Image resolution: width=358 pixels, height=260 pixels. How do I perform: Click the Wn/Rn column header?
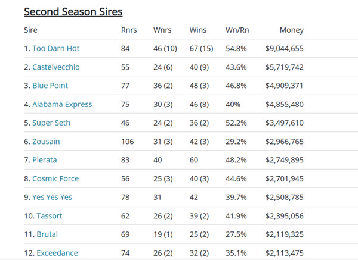click(x=237, y=30)
